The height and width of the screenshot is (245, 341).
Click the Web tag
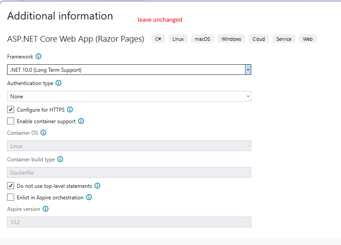pos(308,39)
